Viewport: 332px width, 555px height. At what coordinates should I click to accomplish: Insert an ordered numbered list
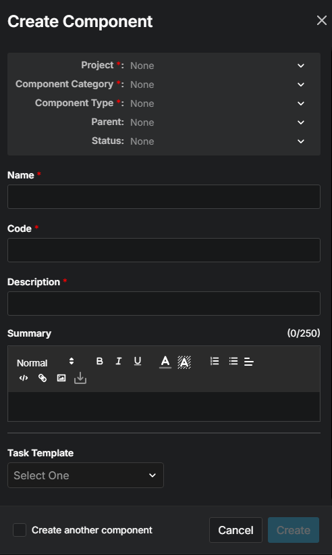pos(215,361)
